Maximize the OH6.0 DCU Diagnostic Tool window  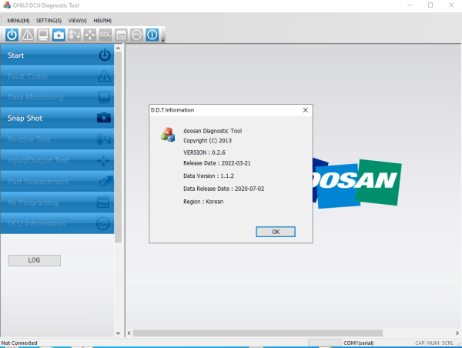coord(430,5)
